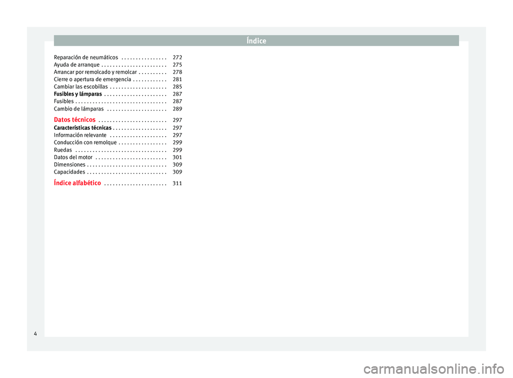Image resolution: width=513 pixels, height=378 pixels.
Task: Go to Datos del motor section
Action: 74,158
